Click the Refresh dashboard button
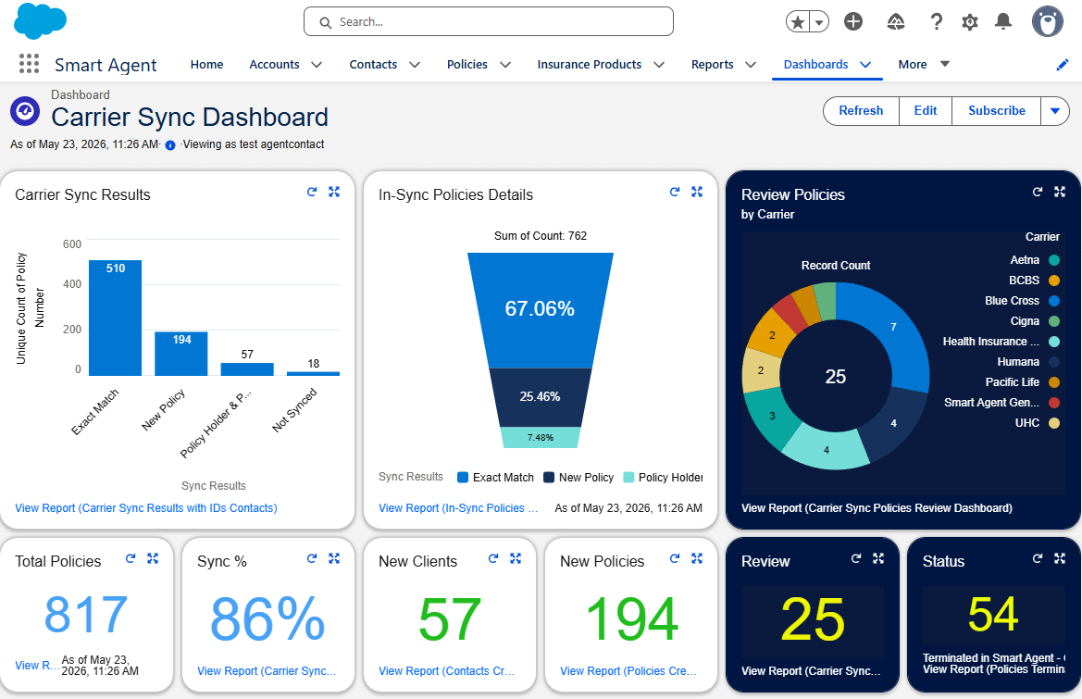This screenshot has width=1082, height=699. [x=861, y=111]
